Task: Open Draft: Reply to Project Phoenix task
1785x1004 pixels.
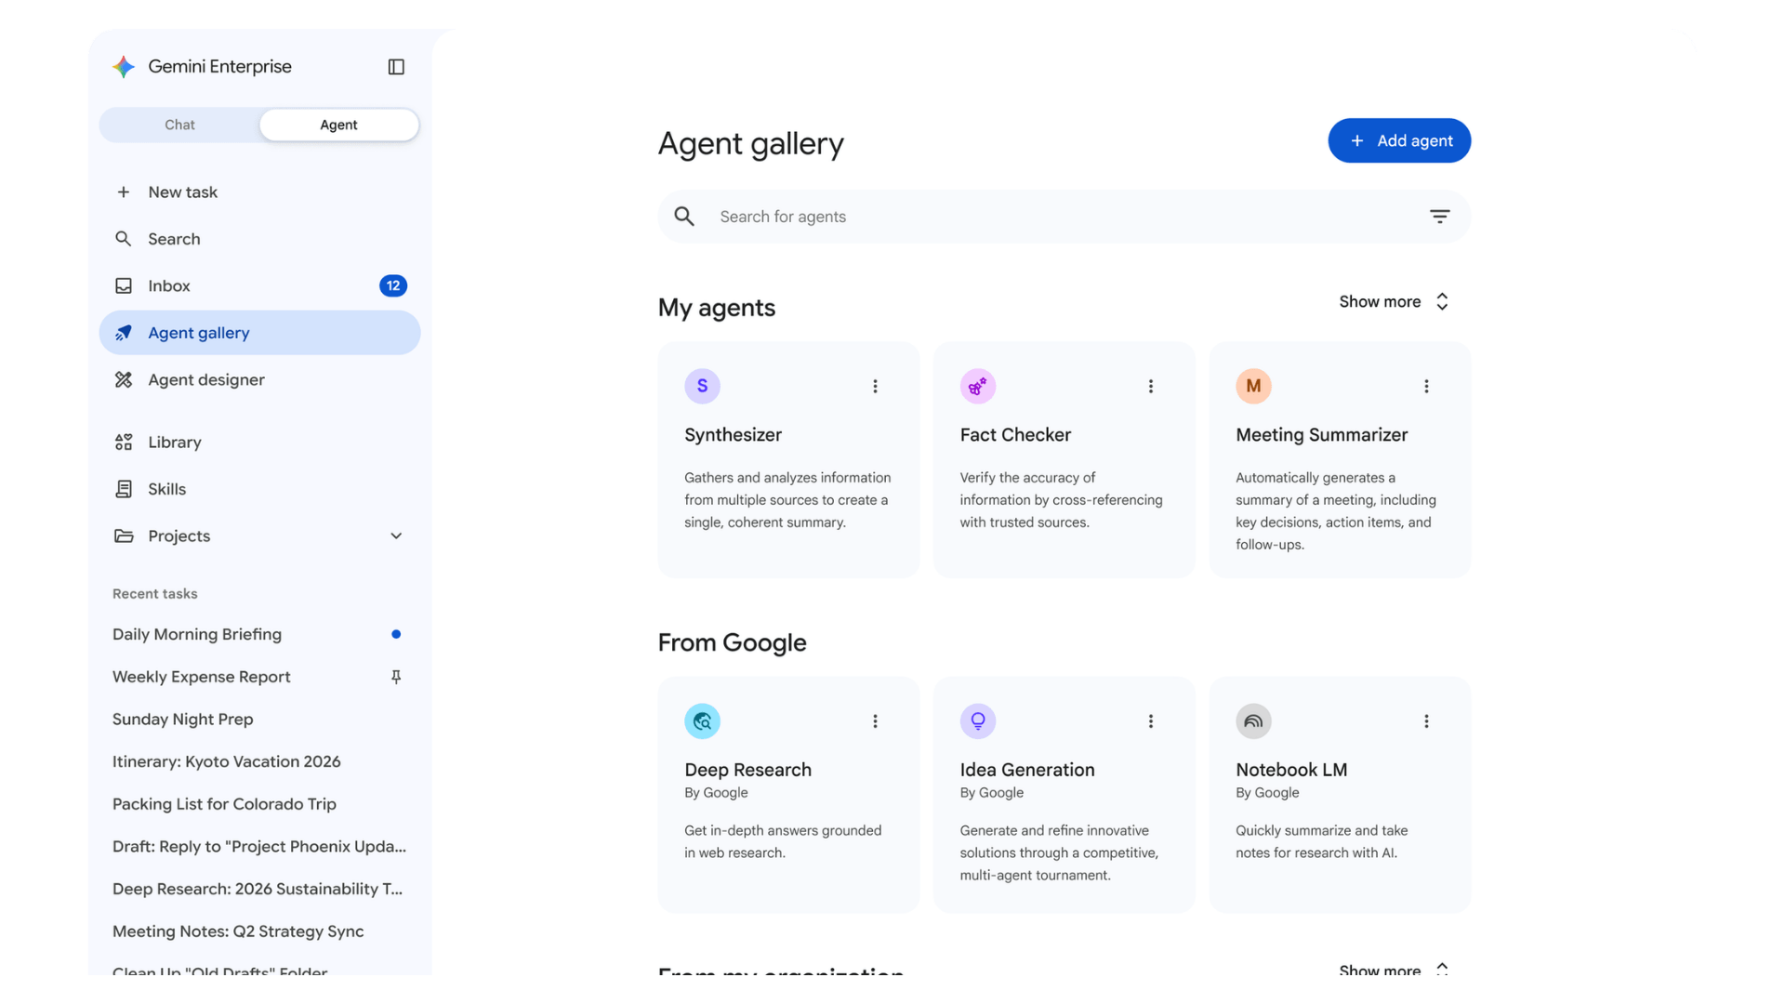Action: [x=259, y=847]
